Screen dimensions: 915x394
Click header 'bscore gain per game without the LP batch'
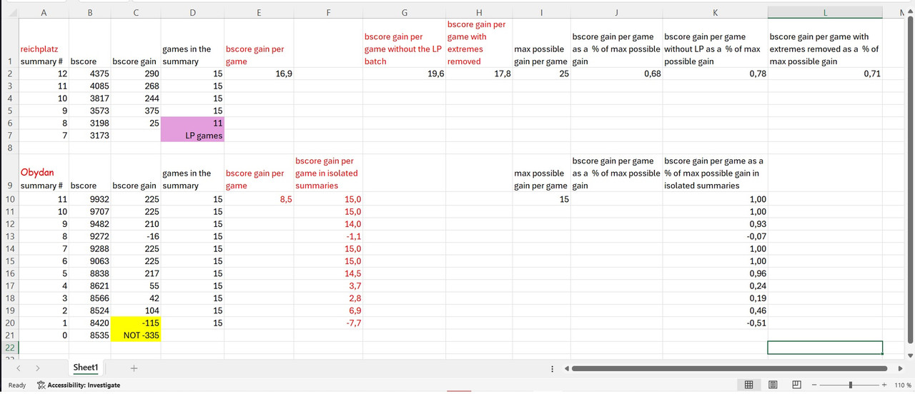coord(405,43)
